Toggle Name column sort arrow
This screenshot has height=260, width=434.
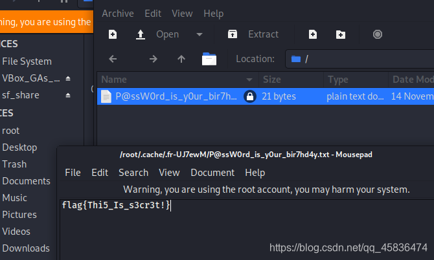coord(249,80)
